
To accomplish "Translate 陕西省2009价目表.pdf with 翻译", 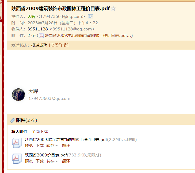I will click(x=66, y=161).
